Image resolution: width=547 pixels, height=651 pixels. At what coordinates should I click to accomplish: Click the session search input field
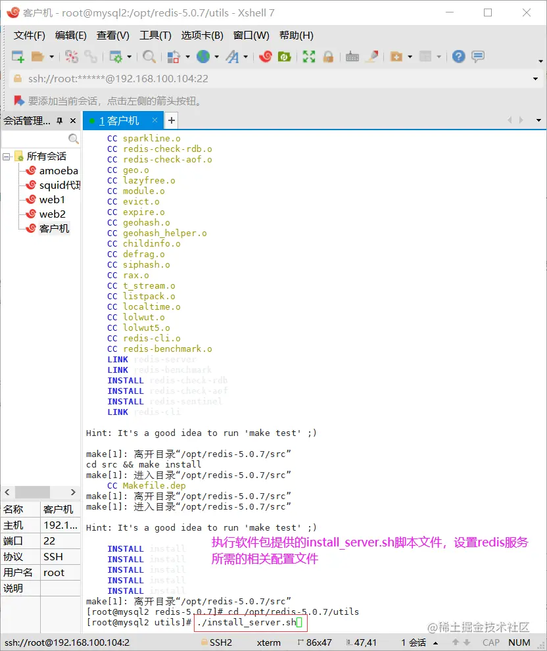pos(35,138)
